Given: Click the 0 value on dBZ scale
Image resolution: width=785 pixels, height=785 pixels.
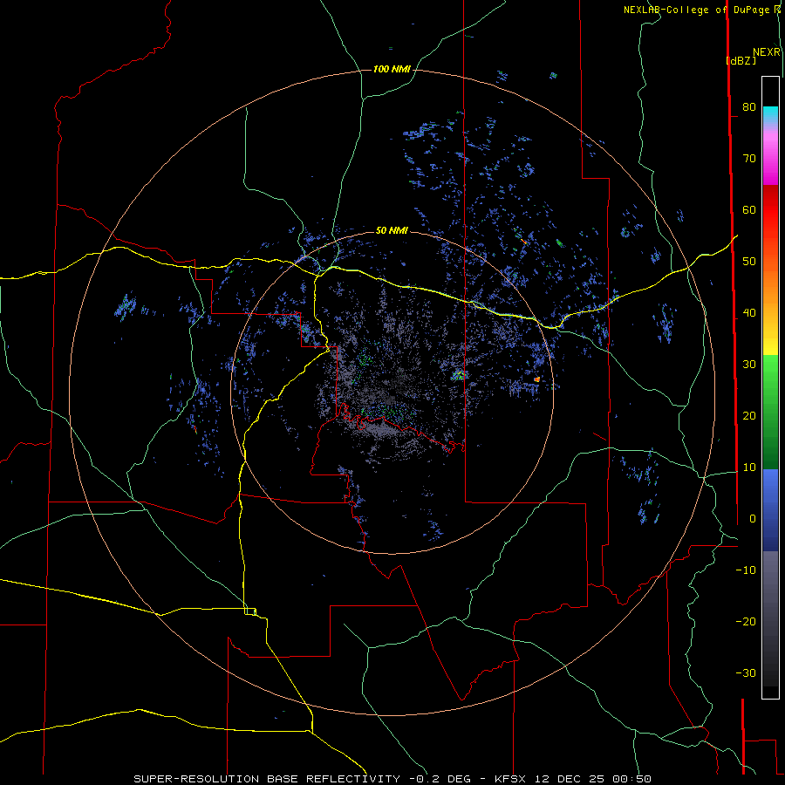Looking at the screenshot, I should click(x=752, y=519).
